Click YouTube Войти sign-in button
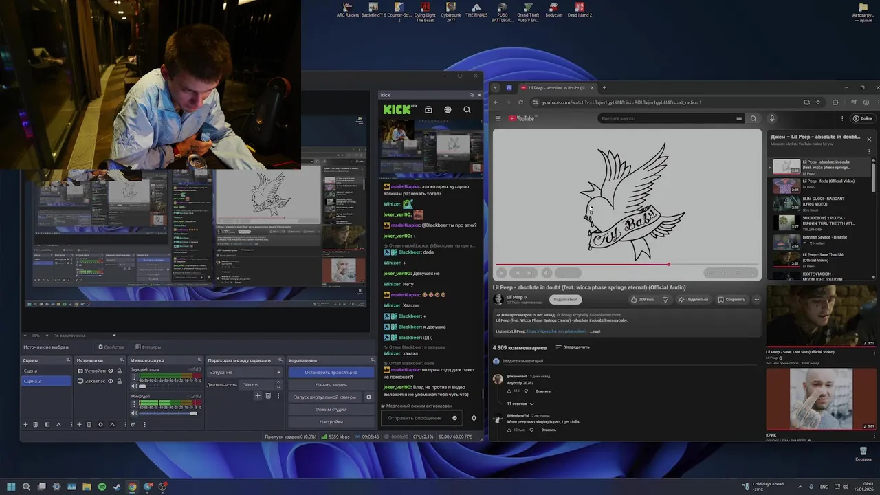The width and height of the screenshot is (880, 495). click(x=862, y=118)
